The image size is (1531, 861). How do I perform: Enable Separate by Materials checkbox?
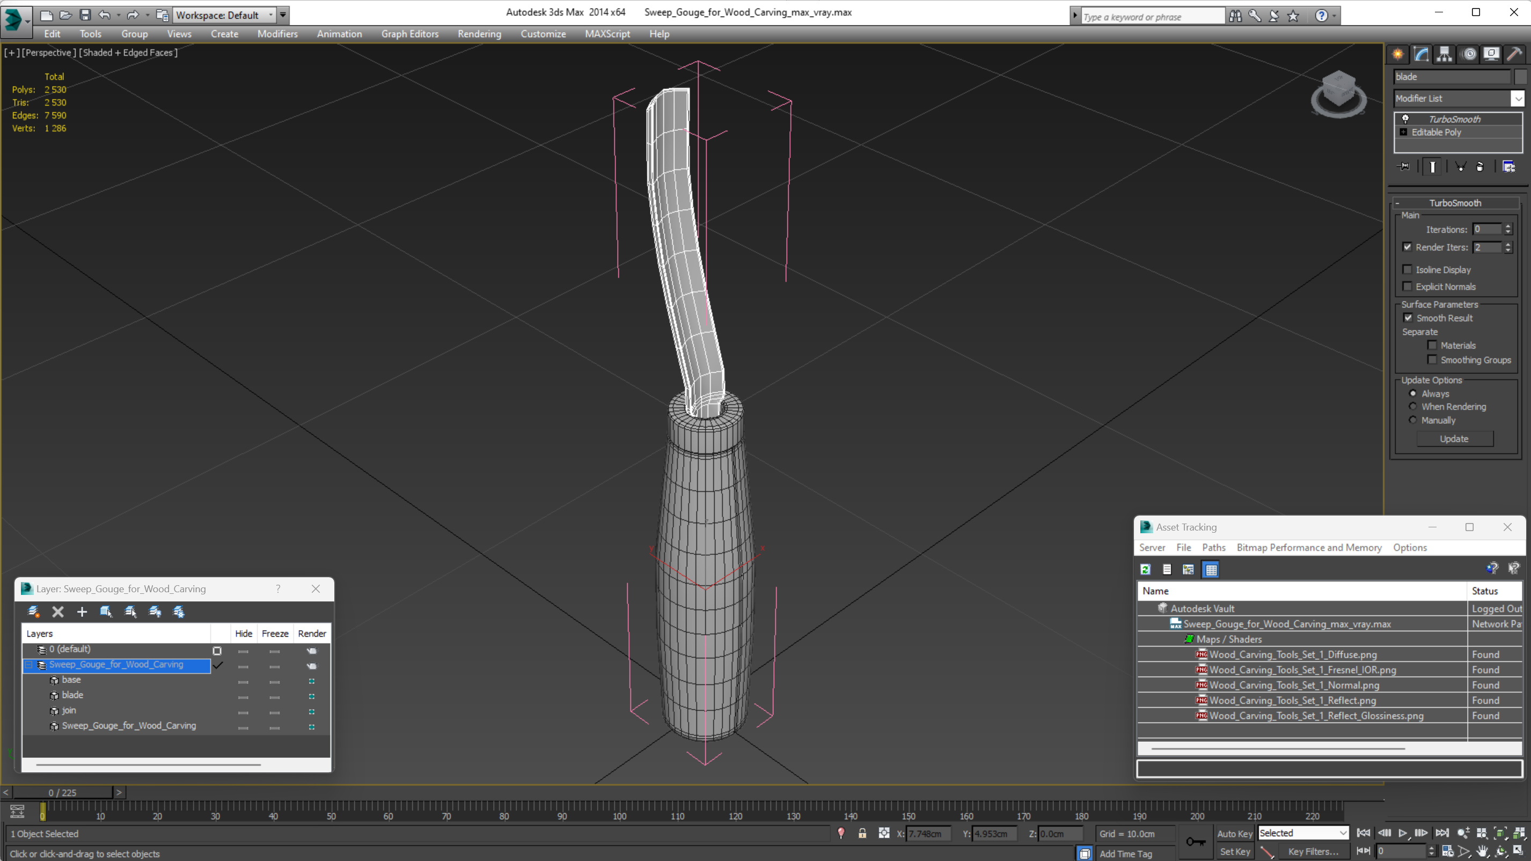pos(1432,345)
